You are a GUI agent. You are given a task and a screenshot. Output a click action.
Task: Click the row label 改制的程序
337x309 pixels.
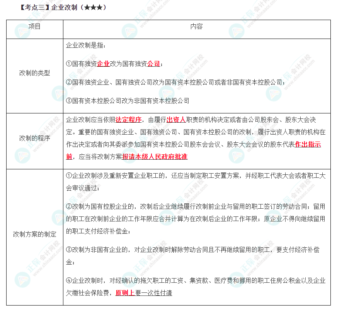tap(34, 138)
